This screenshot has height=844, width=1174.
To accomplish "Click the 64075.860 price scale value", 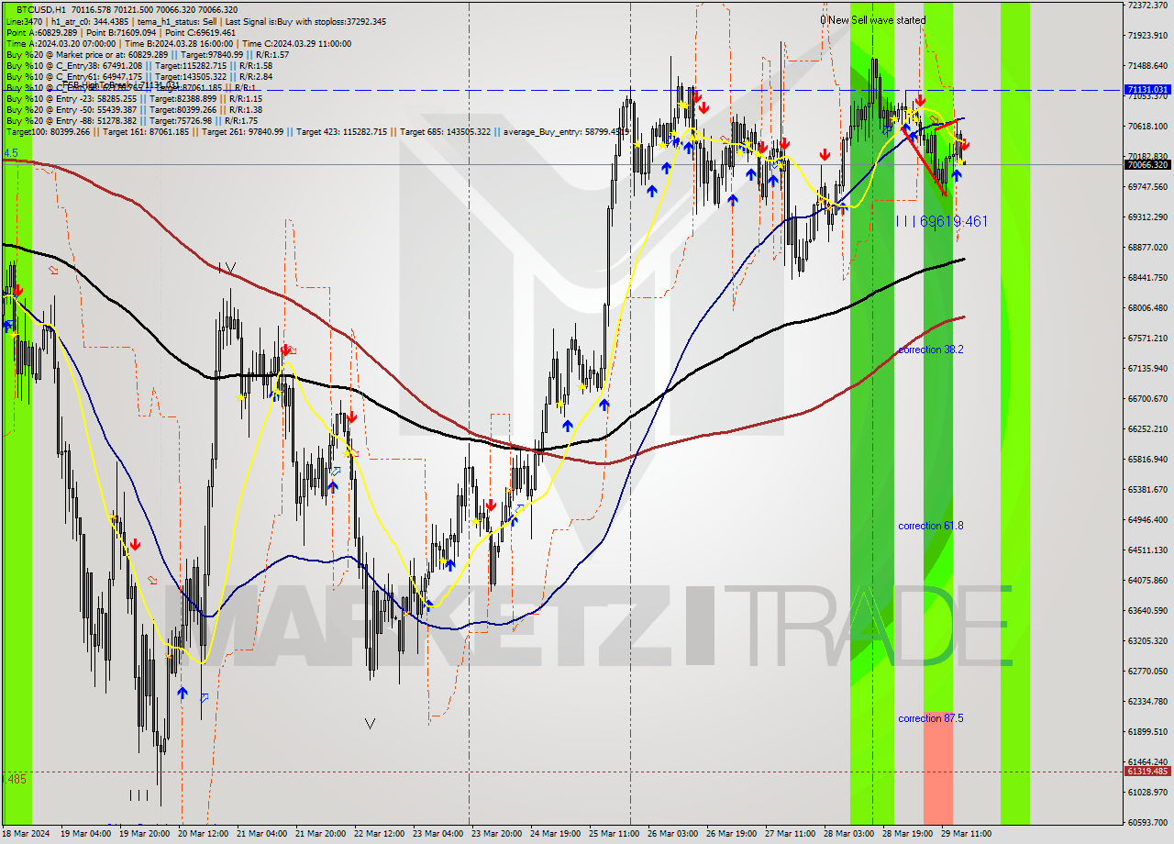I will tap(1146, 581).
